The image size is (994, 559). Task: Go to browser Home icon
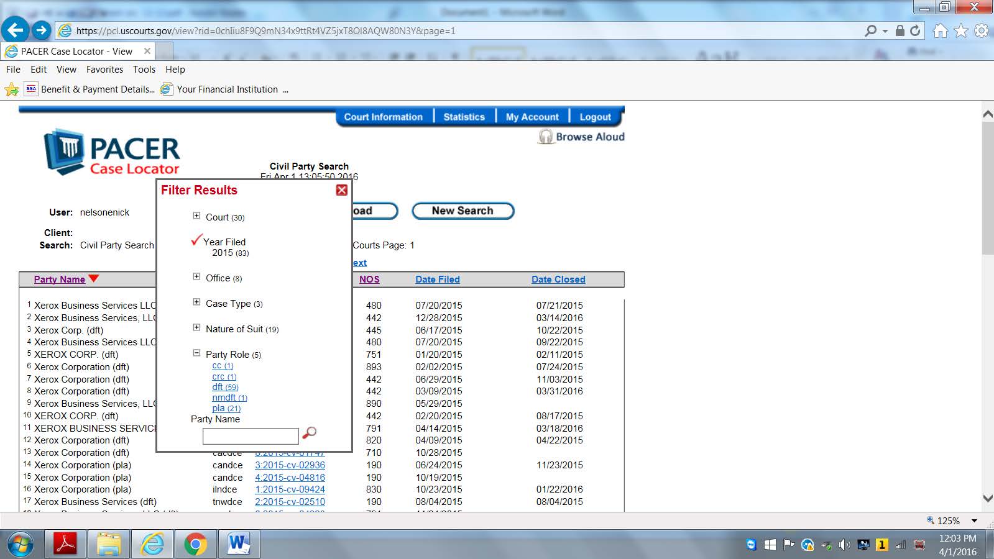pos(941,30)
